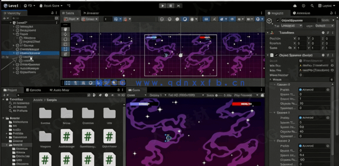This screenshot has width=339, height=166.
Task: Open prefab picker for Element 1 Prefab
Action: [328, 117]
